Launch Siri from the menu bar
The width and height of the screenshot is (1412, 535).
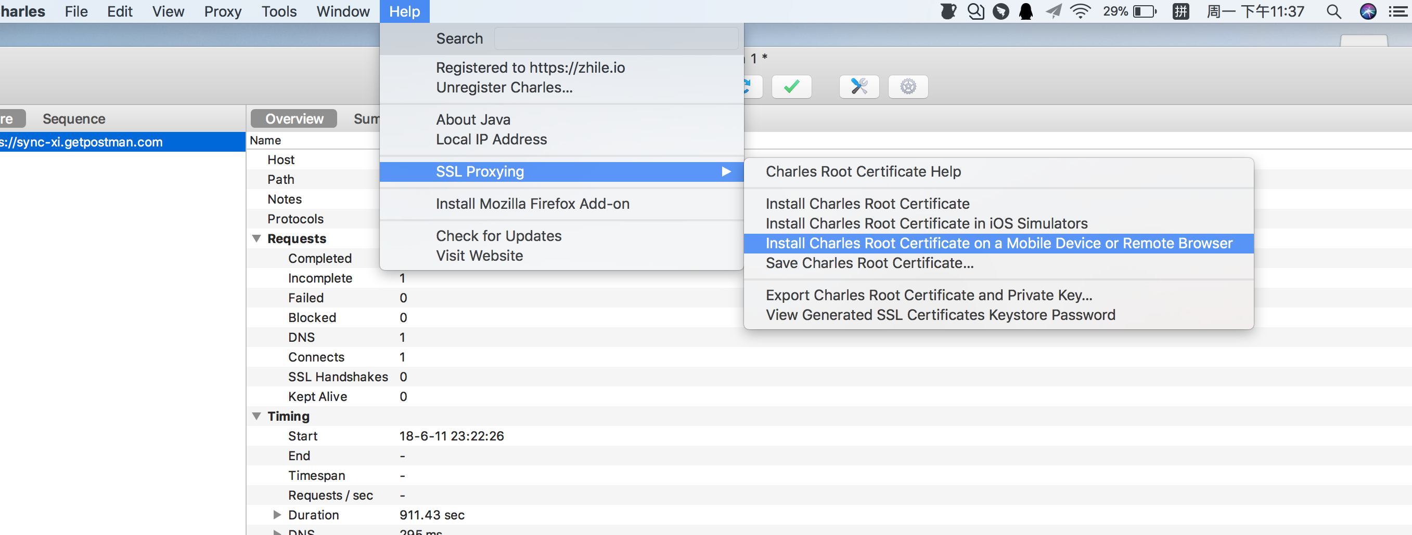tap(1368, 11)
